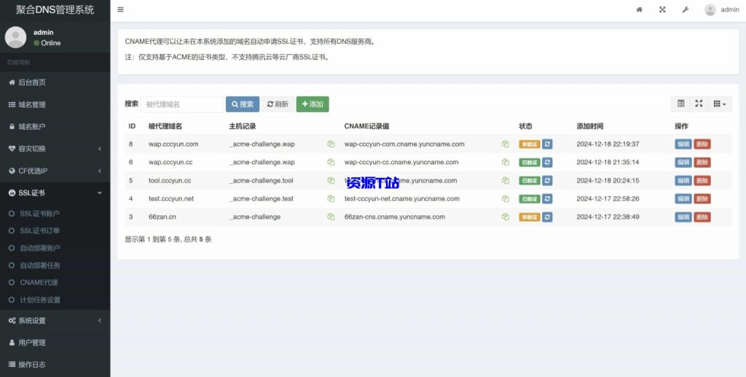Expand 系统设置 sidebar menu

tap(55, 320)
